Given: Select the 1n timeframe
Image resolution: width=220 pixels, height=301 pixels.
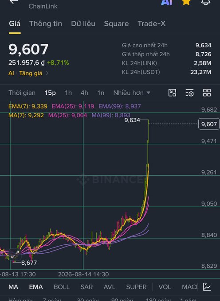Looking at the screenshot, I should click(x=101, y=93).
